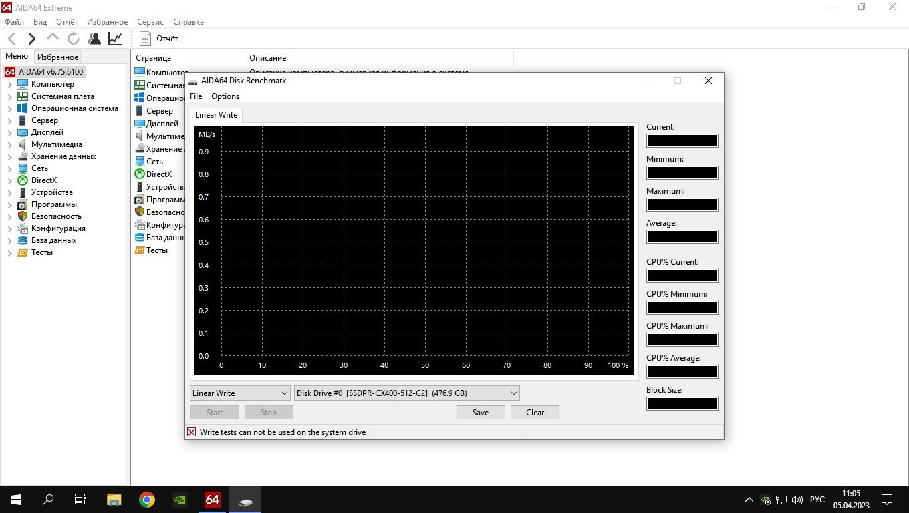Open the Linear Write test type dropdown

pos(240,393)
